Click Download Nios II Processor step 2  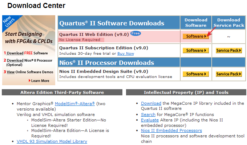(28, 62)
